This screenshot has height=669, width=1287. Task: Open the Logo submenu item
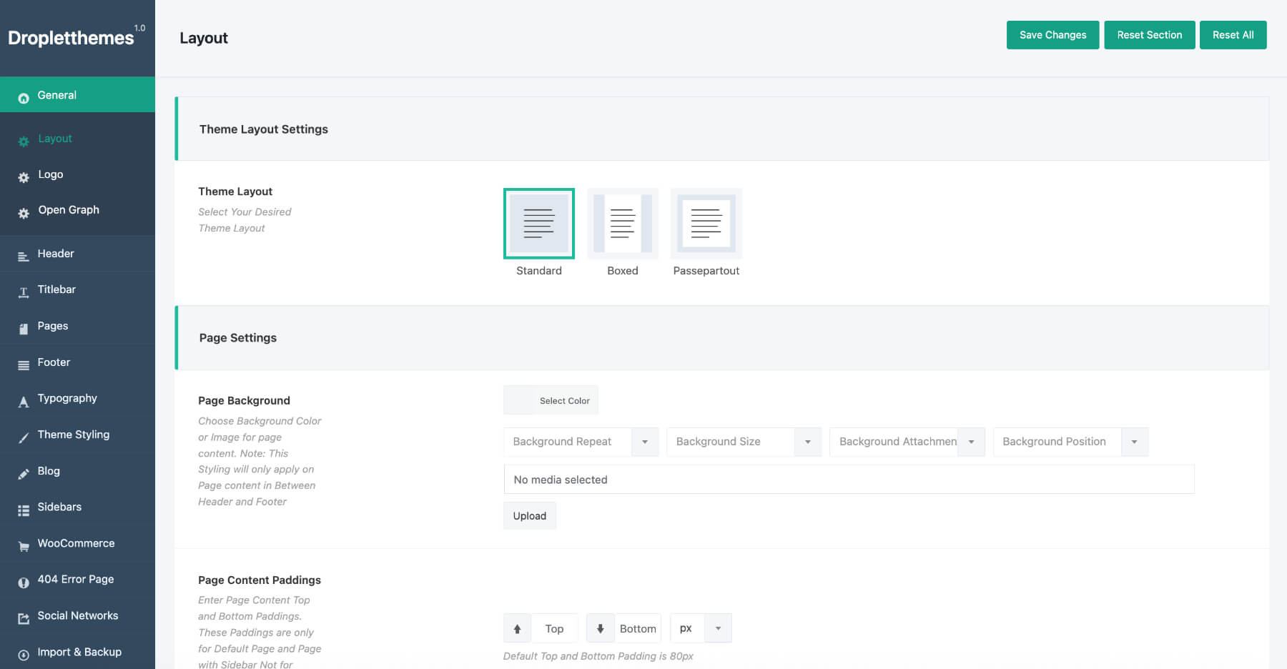51,174
